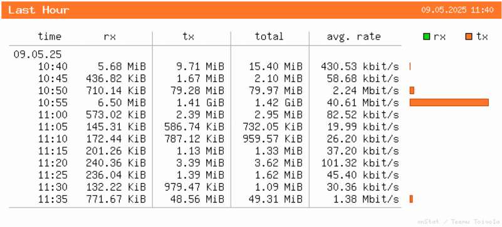Click the tx column header
This screenshot has width=502, height=227.
pos(188,37)
